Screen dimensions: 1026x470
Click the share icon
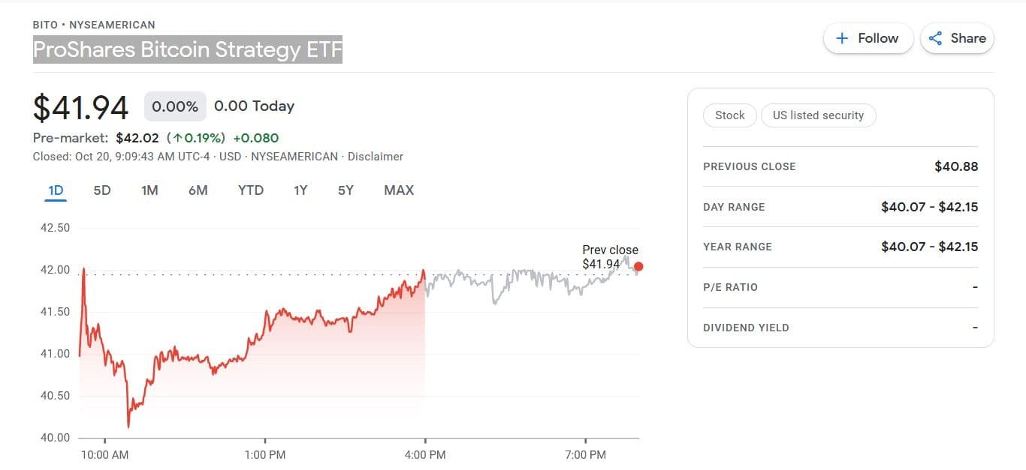click(x=935, y=38)
